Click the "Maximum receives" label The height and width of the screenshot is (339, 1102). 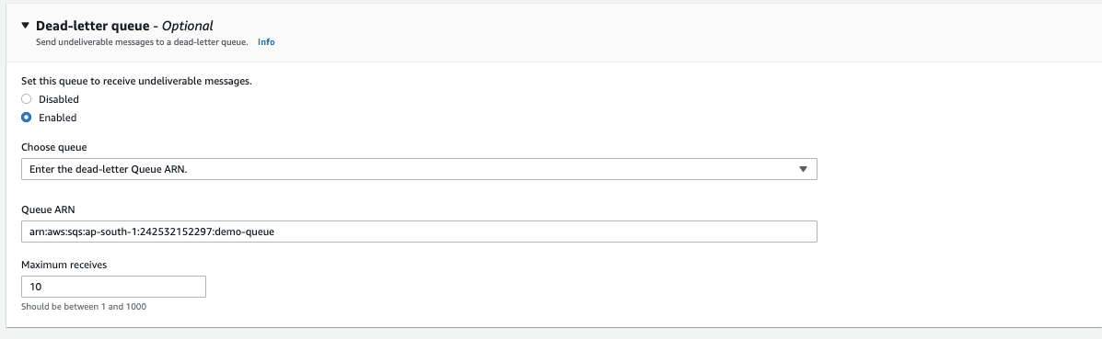[64, 265]
